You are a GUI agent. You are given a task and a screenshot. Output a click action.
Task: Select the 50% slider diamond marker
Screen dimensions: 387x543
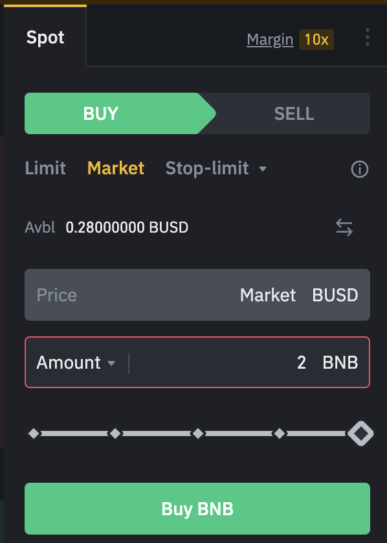198,433
